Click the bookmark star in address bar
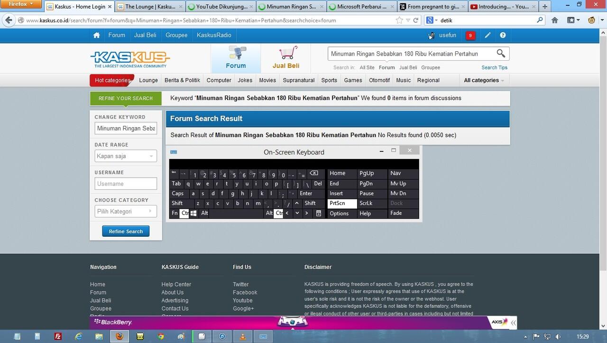Viewport: 607px width, 343px height. pyautogui.click(x=399, y=20)
